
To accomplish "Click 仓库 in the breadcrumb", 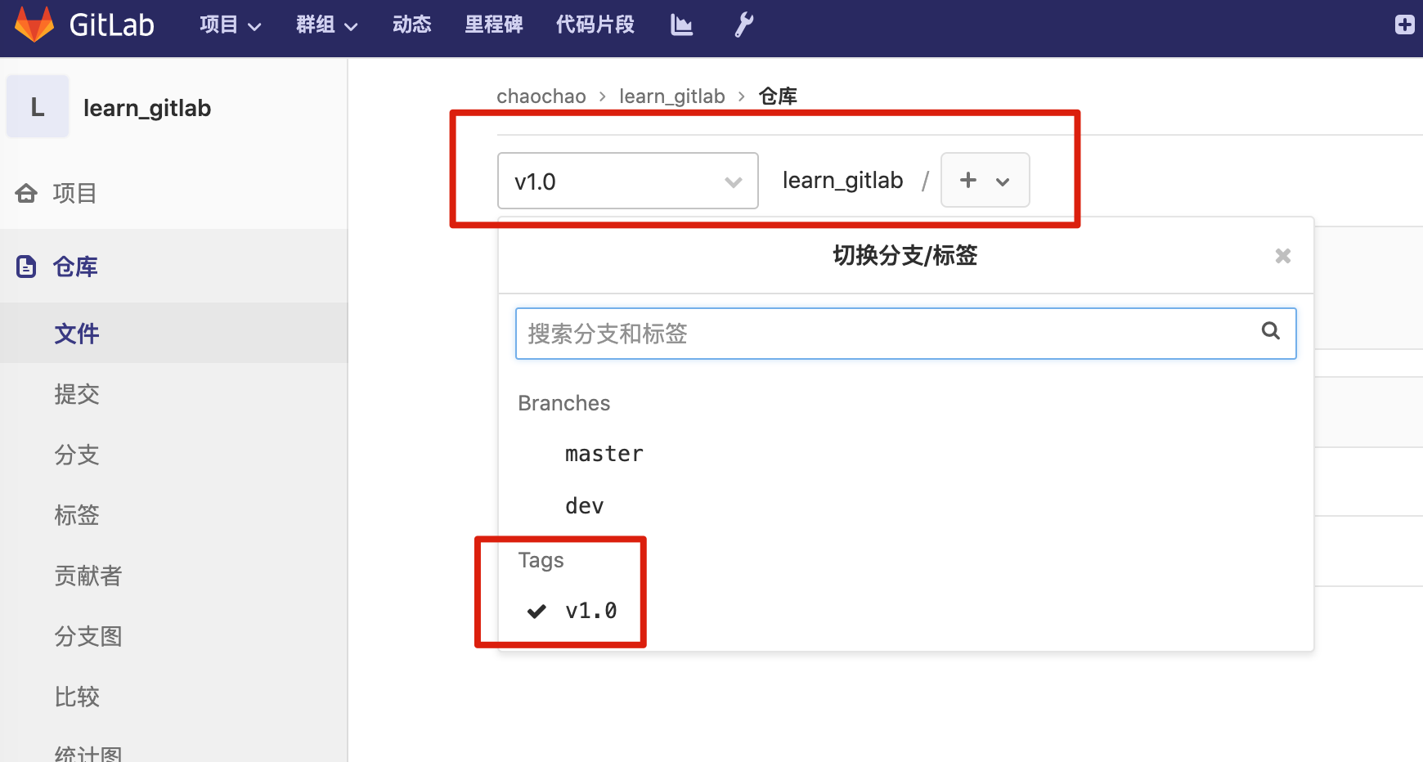I will (x=778, y=96).
